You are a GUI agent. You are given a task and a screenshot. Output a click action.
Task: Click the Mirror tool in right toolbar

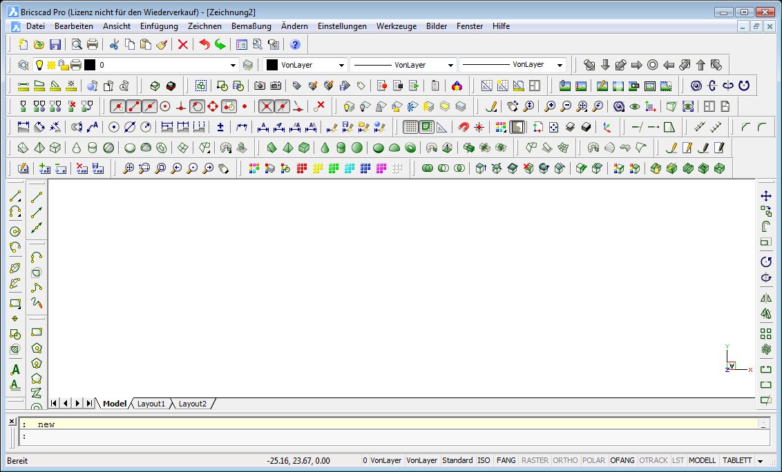766,298
